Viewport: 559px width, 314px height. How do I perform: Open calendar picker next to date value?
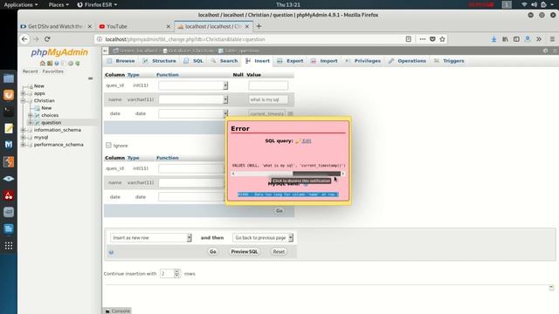click(x=290, y=114)
